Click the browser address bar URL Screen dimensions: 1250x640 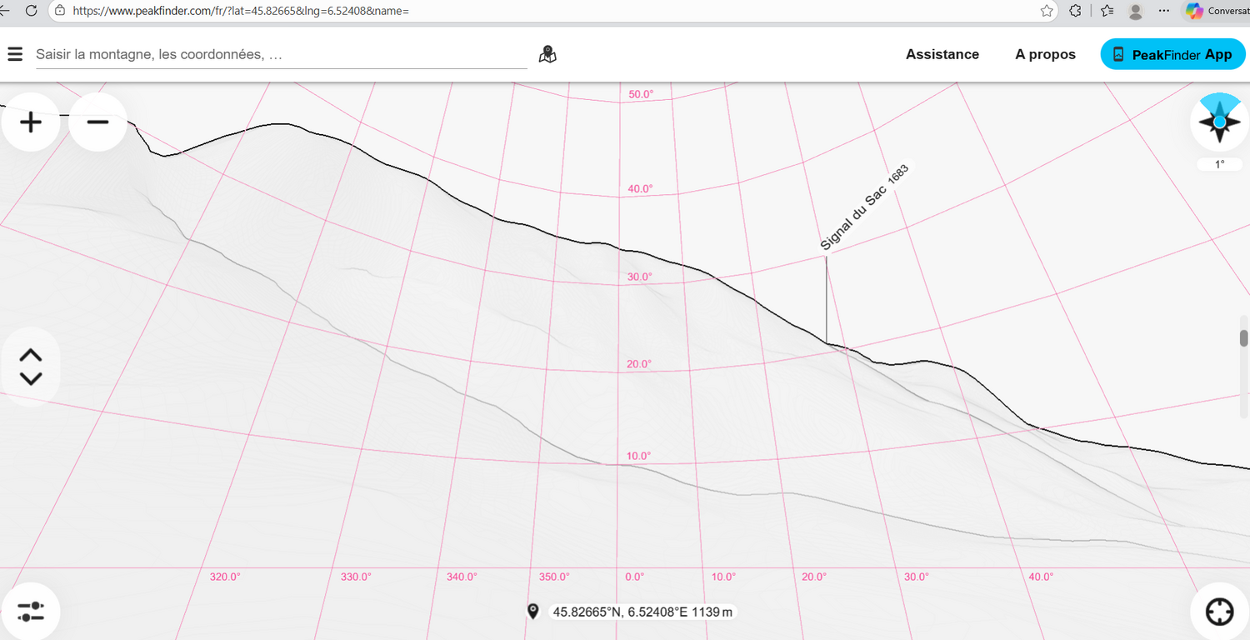pos(241,11)
